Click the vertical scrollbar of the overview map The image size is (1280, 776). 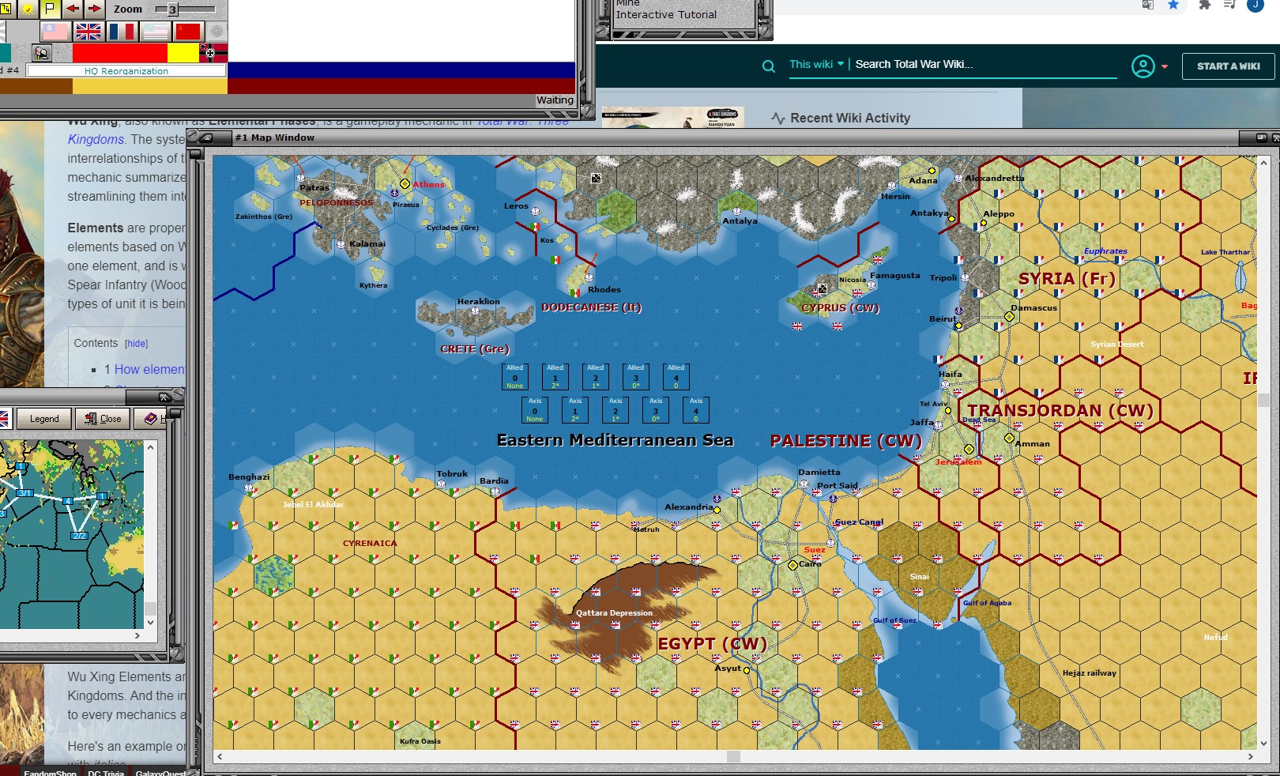(x=150, y=534)
